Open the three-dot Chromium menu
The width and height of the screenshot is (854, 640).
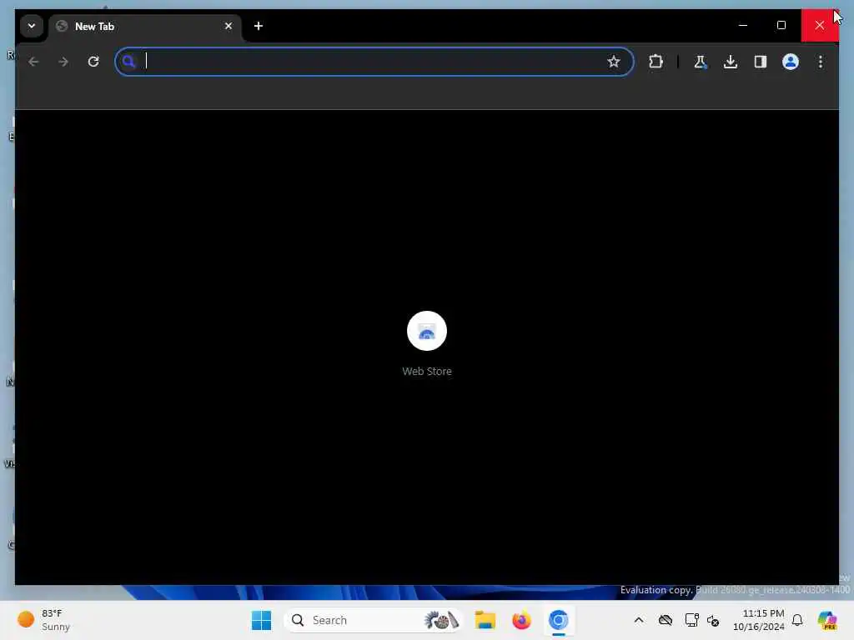(x=821, y=62)
